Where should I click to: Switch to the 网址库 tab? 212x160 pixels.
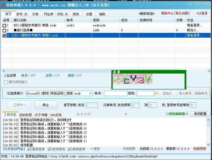48,14
